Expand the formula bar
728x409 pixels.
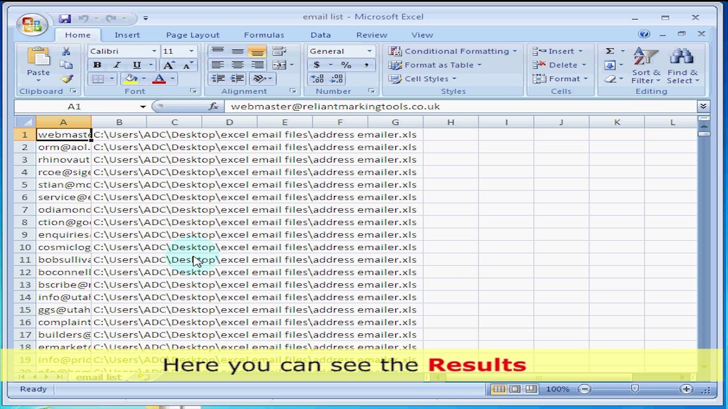point(704,106)
